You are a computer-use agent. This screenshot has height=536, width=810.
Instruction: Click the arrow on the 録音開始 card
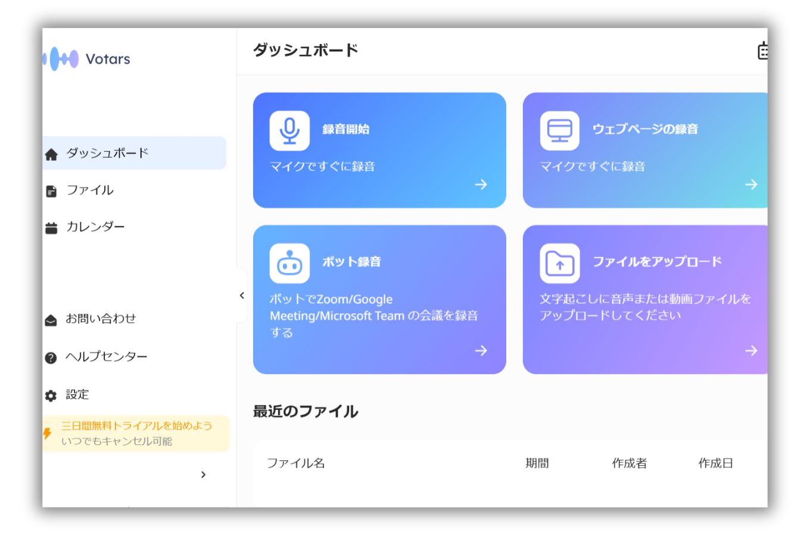tap(481, 185)
